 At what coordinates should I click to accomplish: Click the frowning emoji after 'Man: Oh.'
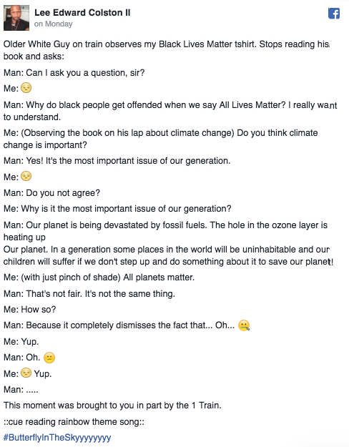(49, 358)
